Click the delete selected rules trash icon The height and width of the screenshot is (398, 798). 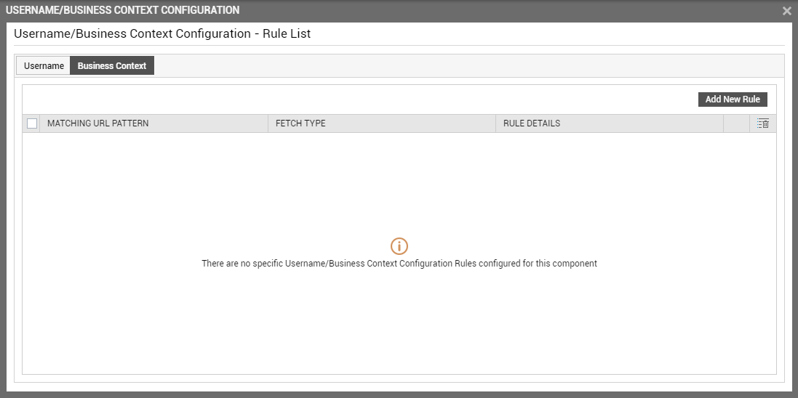(763, 123)
